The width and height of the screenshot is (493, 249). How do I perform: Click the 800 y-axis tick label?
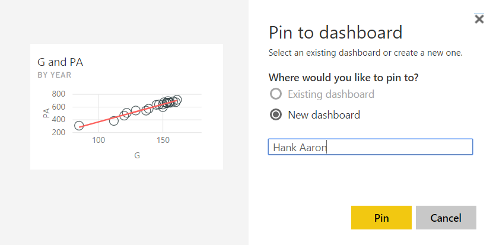point(58,94)
